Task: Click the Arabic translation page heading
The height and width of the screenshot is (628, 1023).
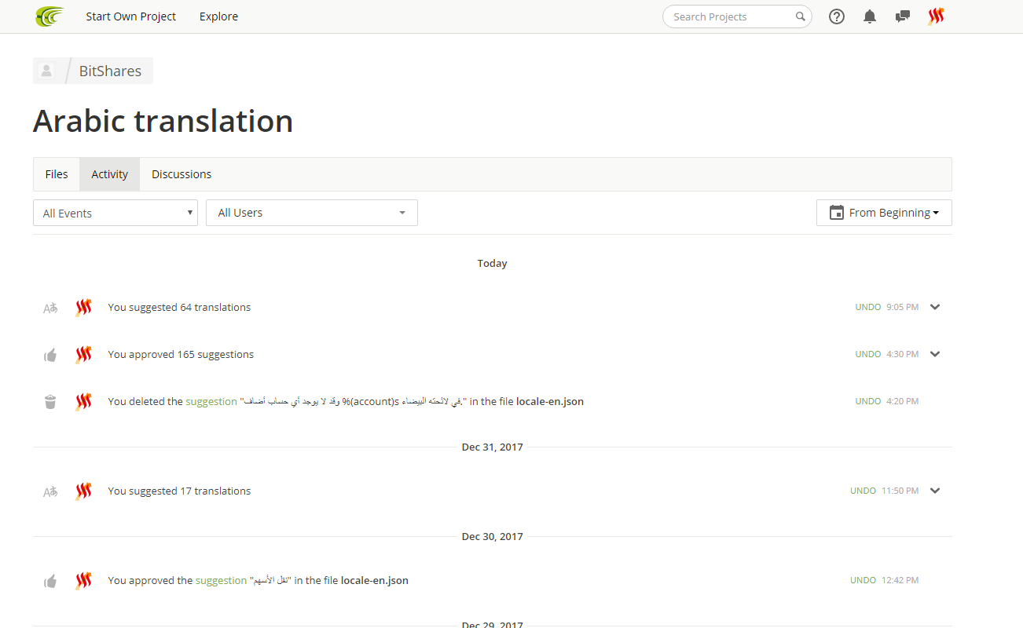Action: (163, 121)
